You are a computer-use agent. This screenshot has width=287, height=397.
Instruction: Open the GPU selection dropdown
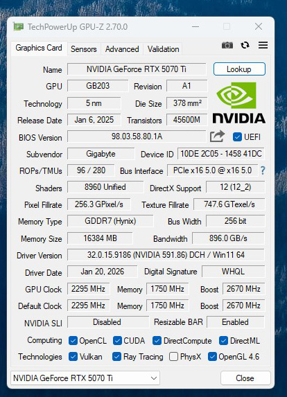pyautogui.click(x=85, y=378)
